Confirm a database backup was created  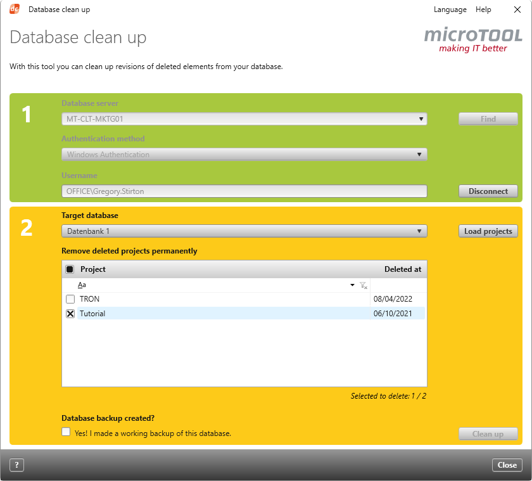pos(66,431)
